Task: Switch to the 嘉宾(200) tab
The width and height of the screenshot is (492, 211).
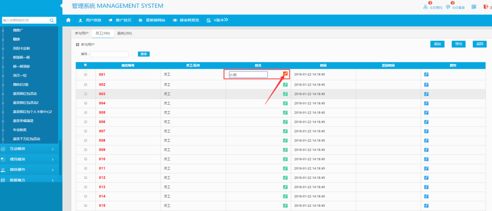Action: click(x=125, y=33)
